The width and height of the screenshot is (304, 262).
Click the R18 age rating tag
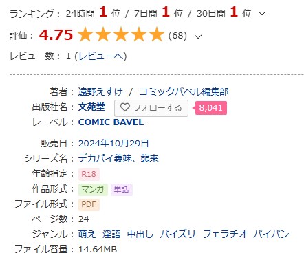pos(89,174)
